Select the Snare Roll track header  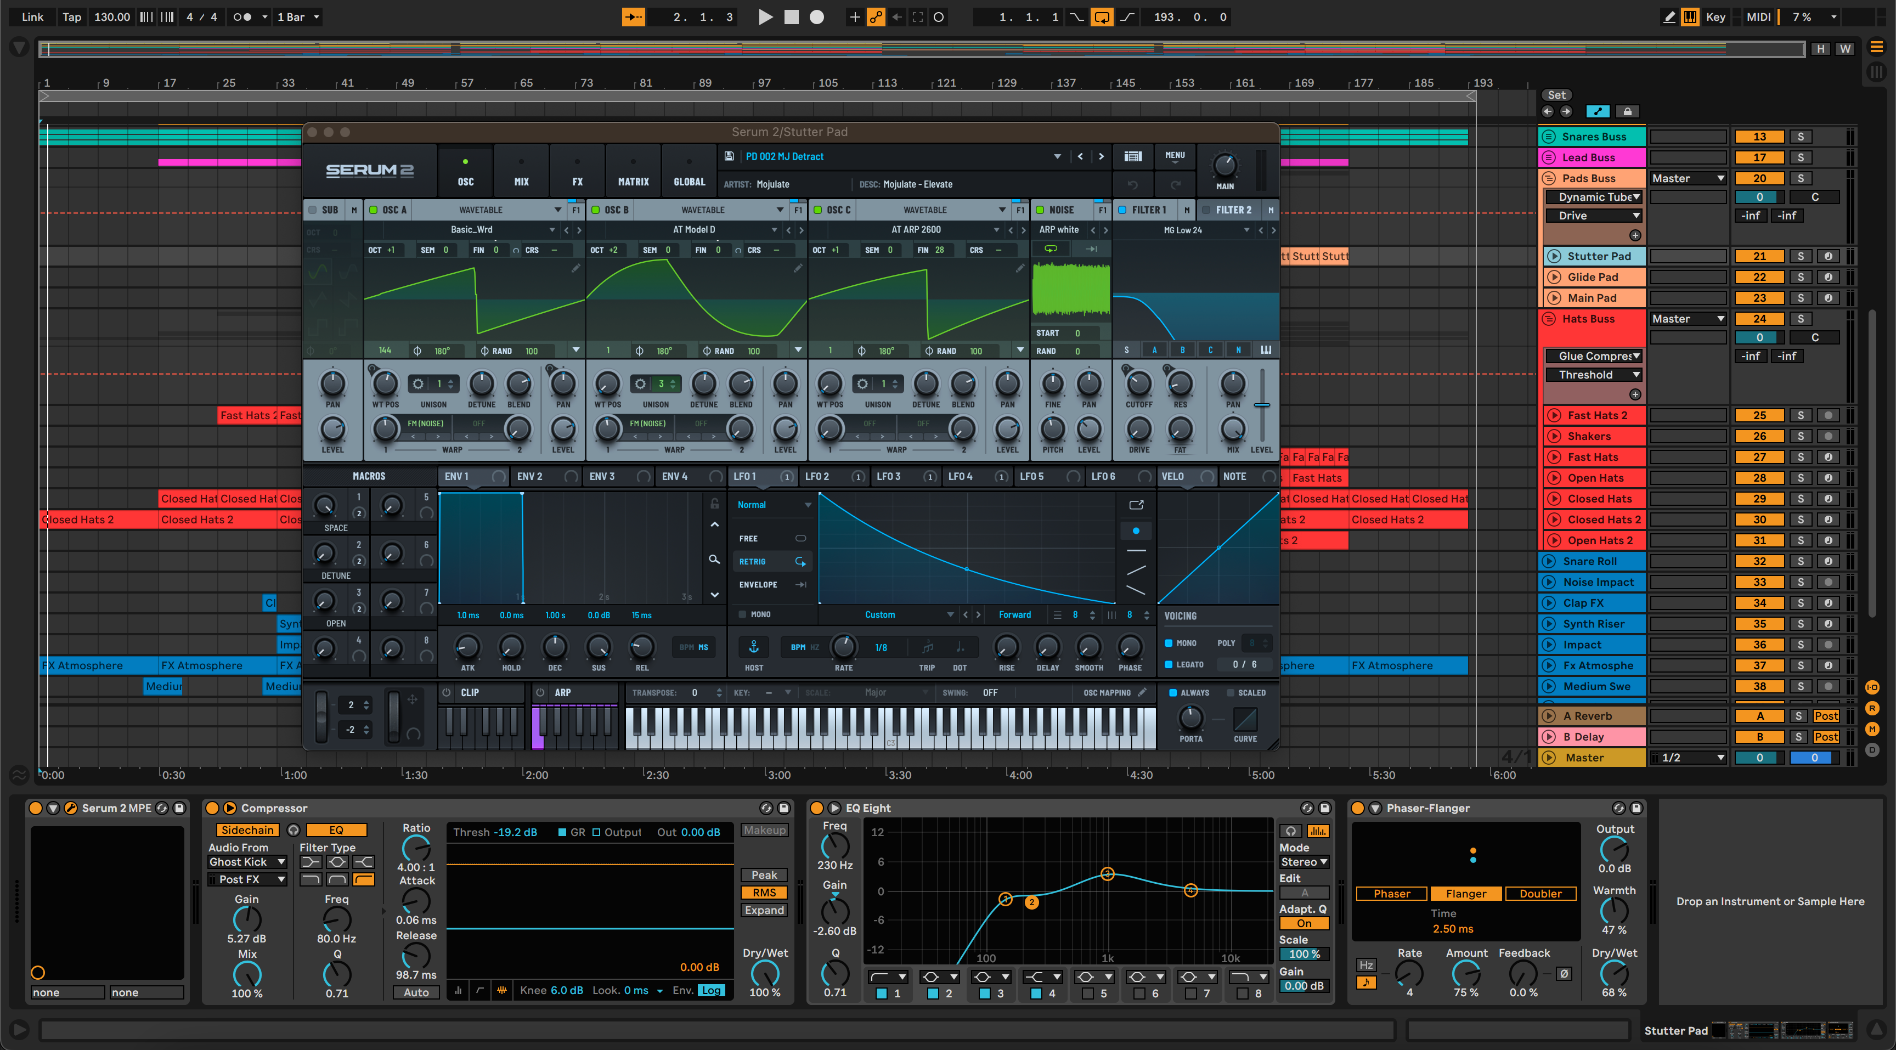pyautogui.click(x=1590, y=561)
